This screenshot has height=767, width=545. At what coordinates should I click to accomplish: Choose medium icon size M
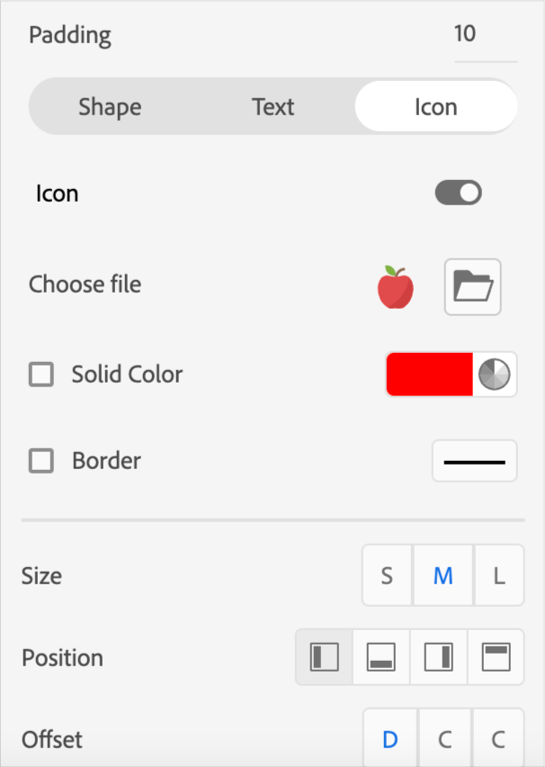click(x=443, y=576)
